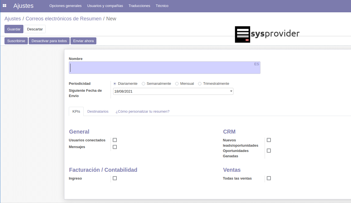Expand the Siguiente Fecha de Envío date dropdown
Viewport: 351px width, 203px height.
click(231, 91)
